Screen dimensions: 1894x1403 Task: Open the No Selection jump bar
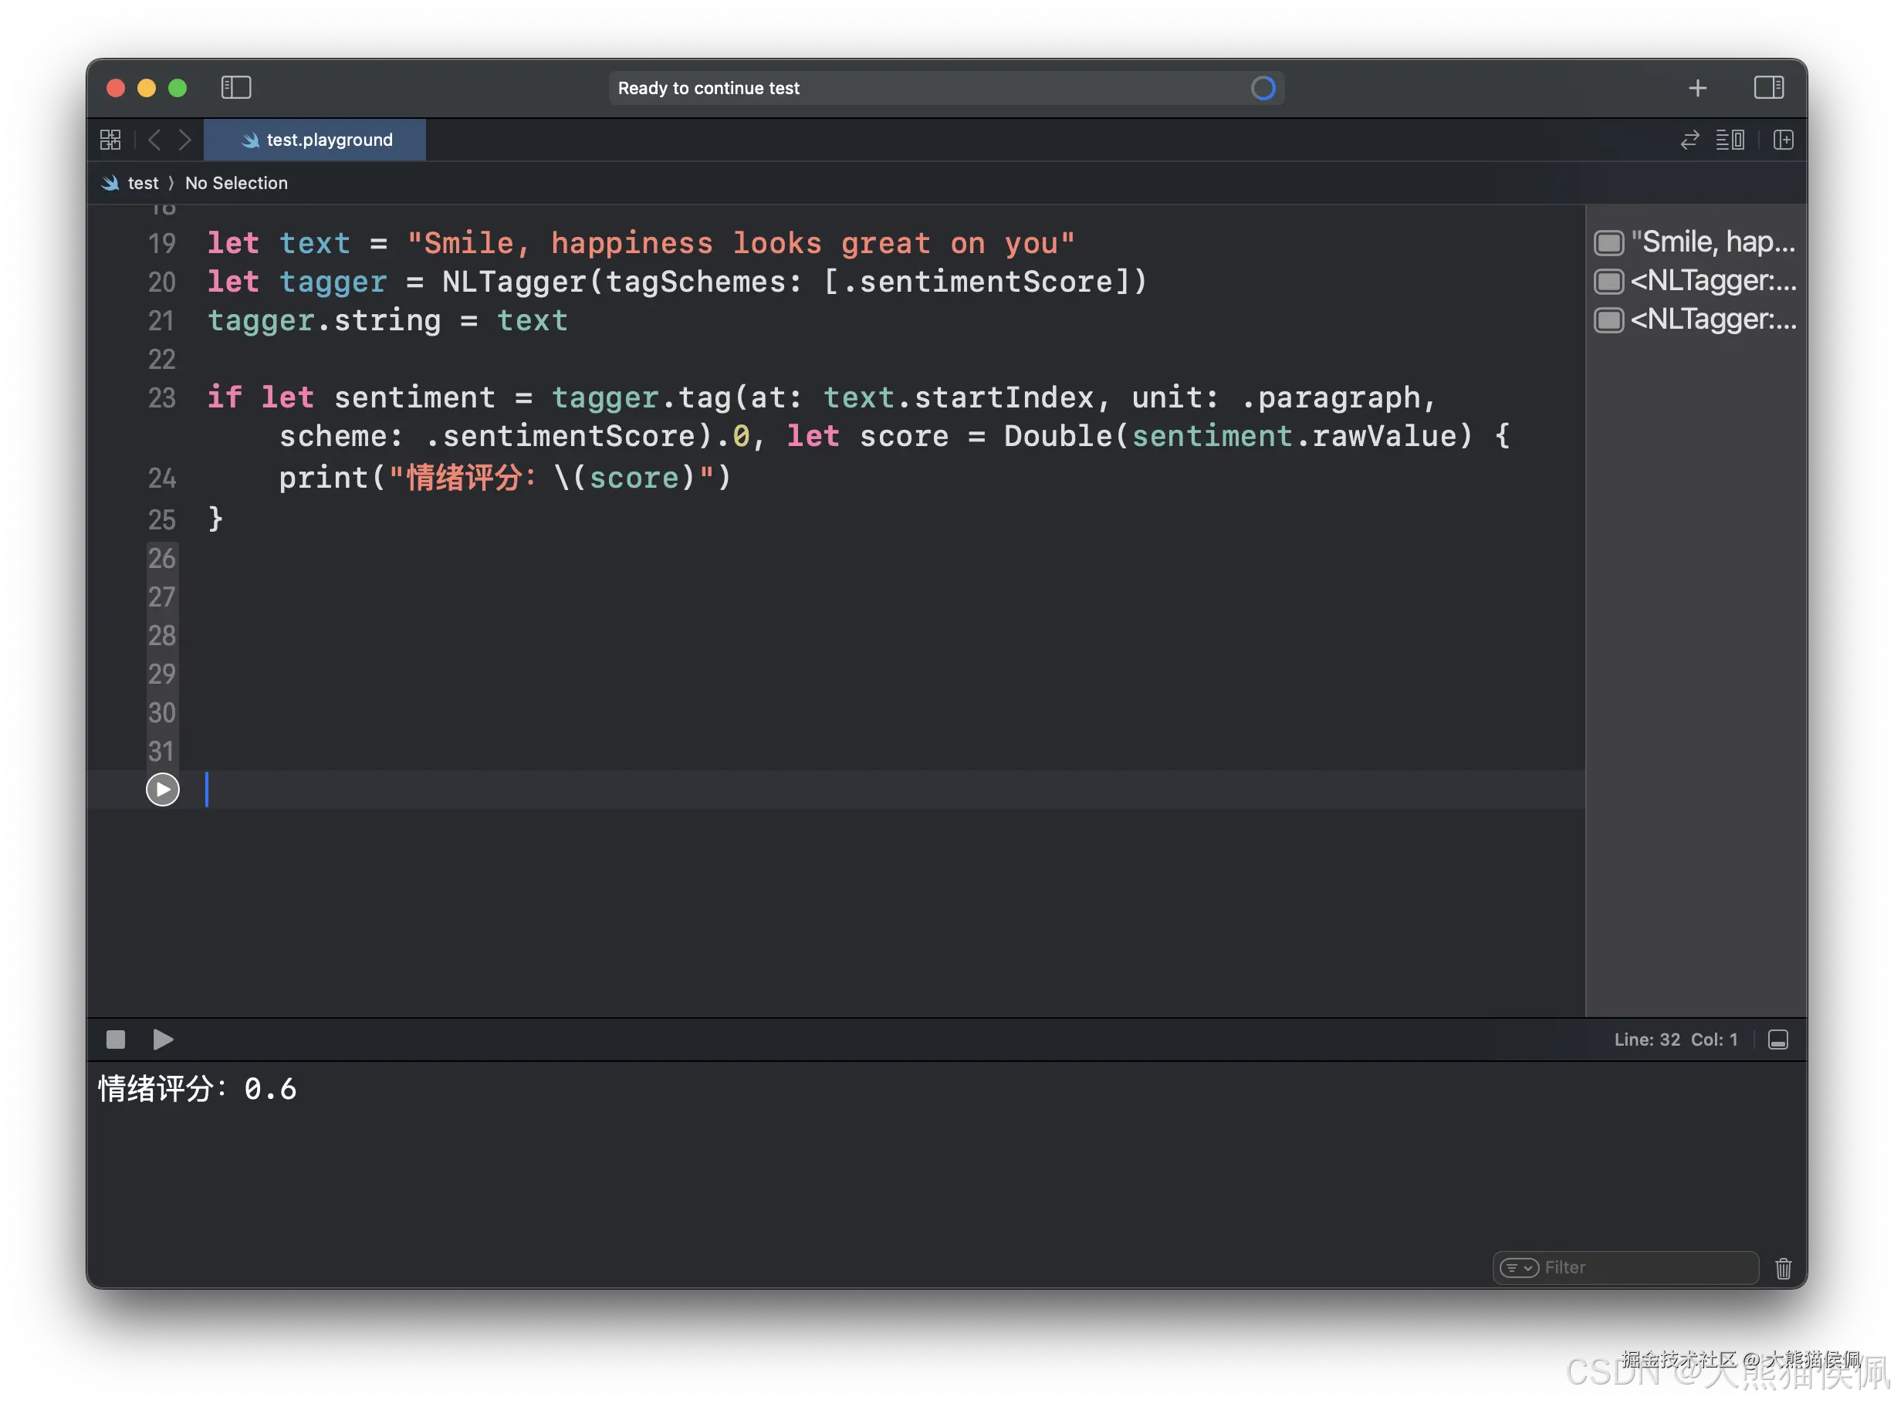[236, 184]
